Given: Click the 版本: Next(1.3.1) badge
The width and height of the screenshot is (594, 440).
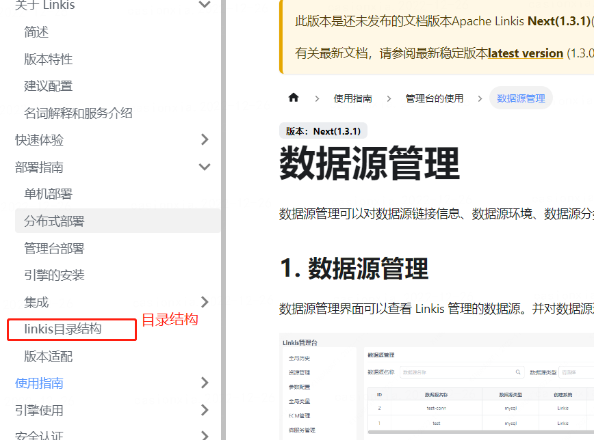Looking at the screenshot, I should [x=323, y=131].
